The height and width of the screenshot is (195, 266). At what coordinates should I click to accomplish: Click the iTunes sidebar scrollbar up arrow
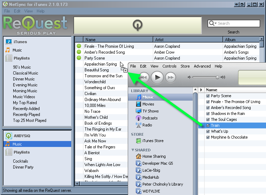coord(195,89)
